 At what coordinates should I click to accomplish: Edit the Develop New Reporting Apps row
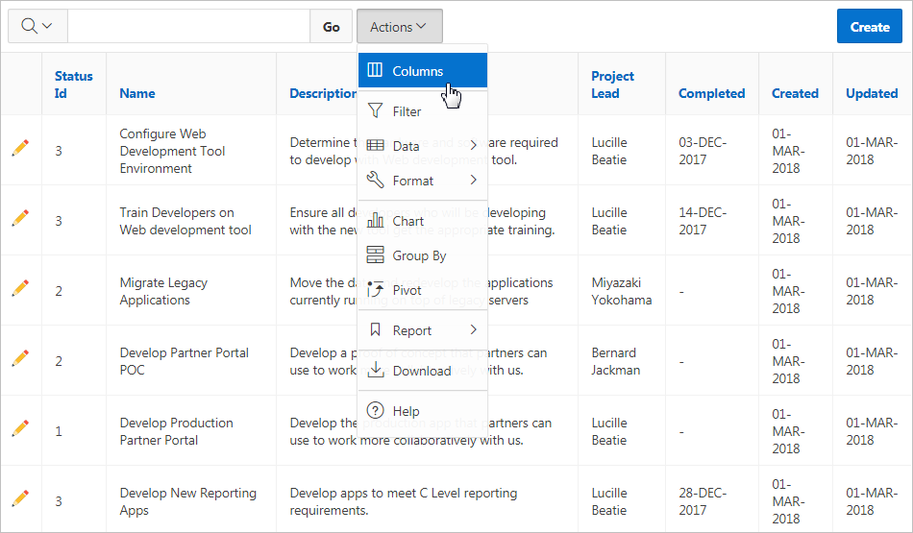click(x=20, y=498)
